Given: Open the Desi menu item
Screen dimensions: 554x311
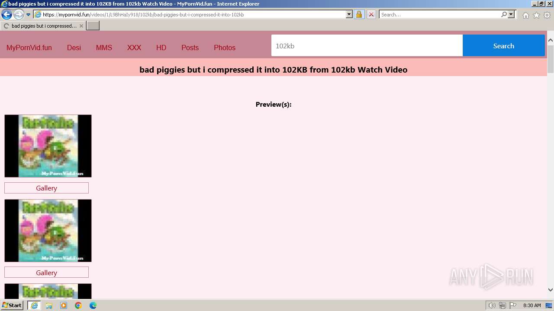Looking at the screenshot, I should click(74, 48).
